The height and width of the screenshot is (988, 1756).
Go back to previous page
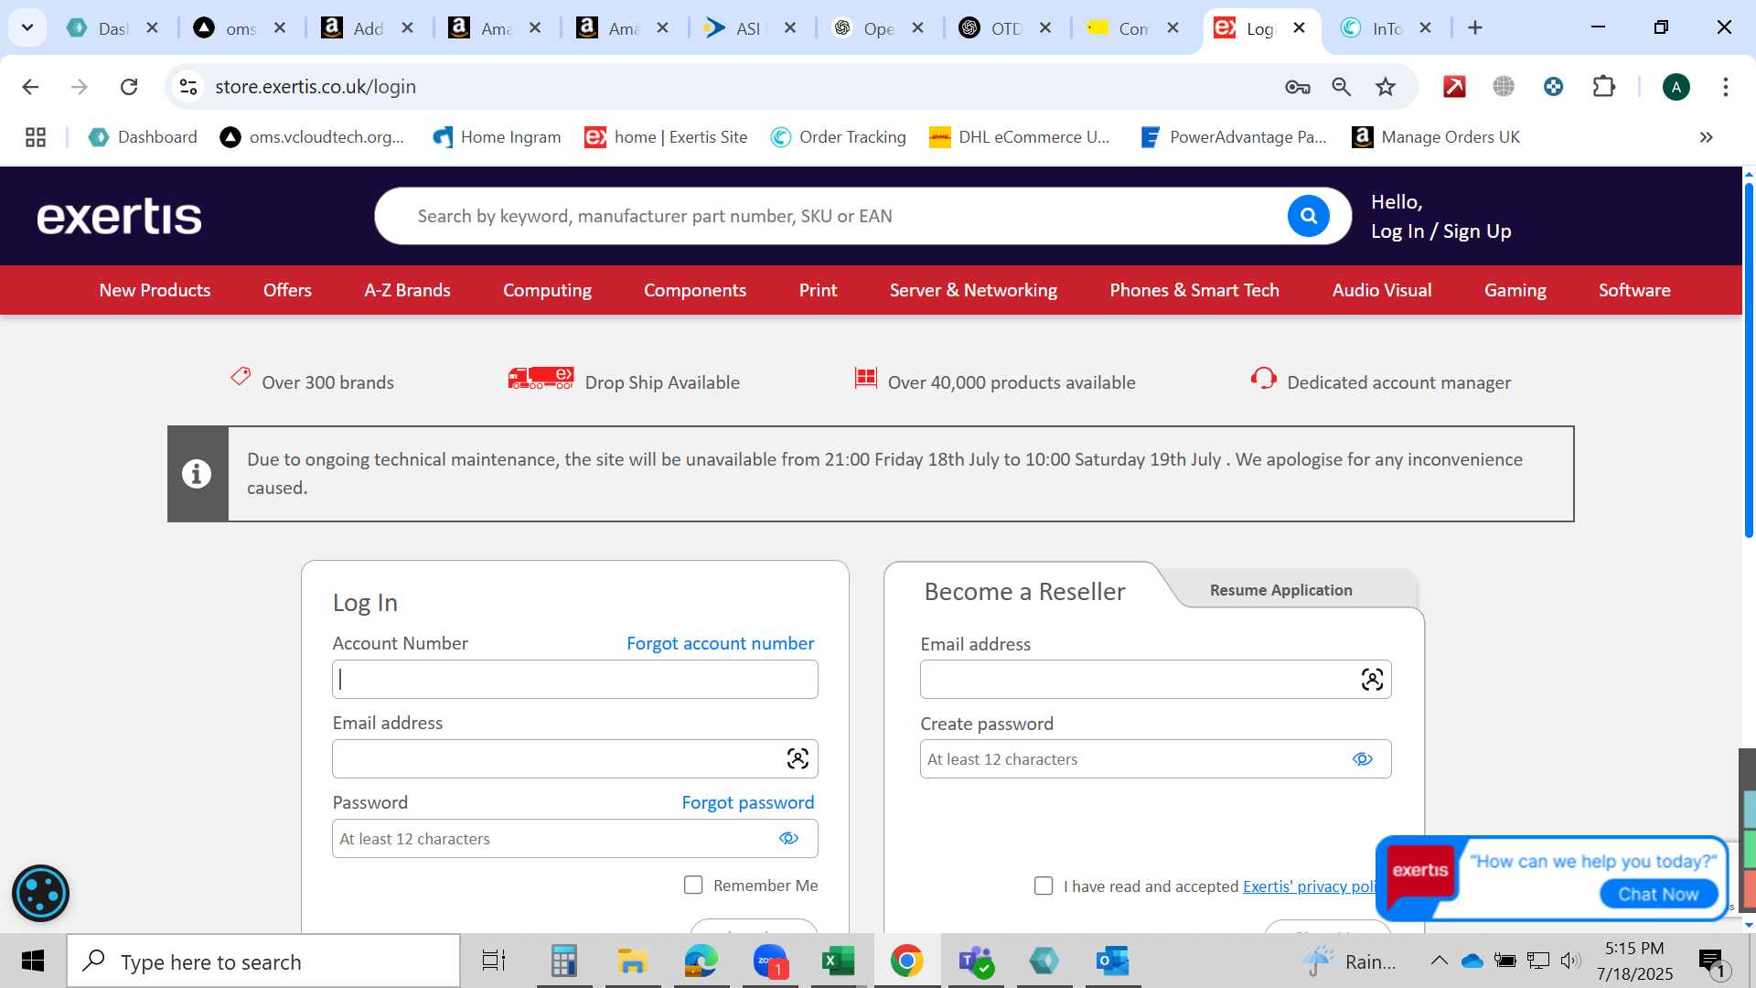30,87
